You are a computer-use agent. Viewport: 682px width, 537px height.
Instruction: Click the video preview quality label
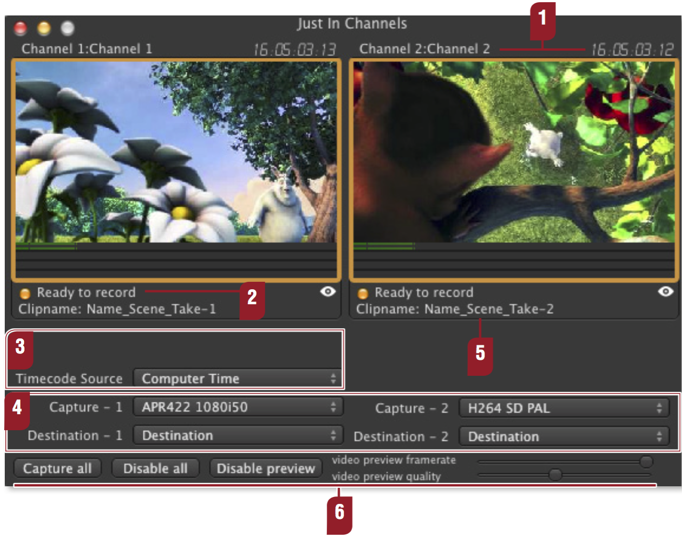[x=387, y=476]
